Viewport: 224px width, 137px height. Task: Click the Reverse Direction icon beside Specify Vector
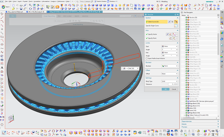tap(167, 34)
